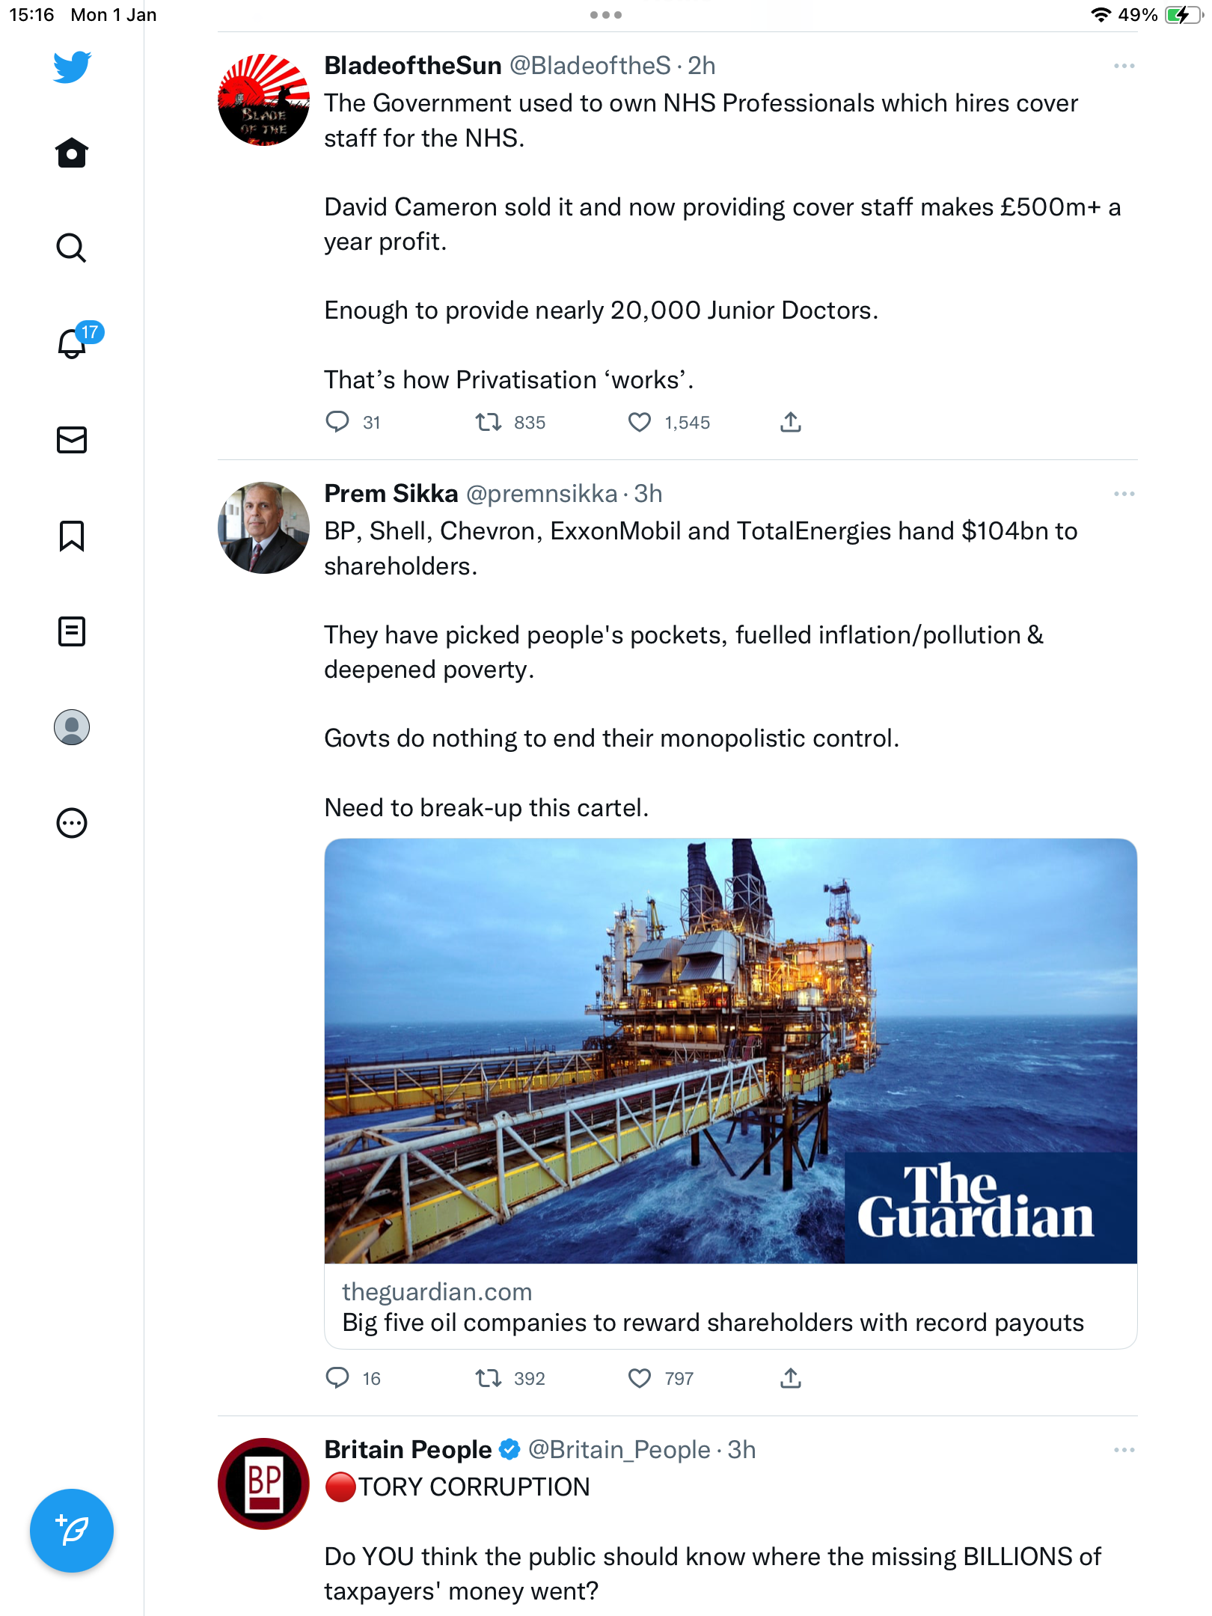Open Lists icon in sidebar

point(72,631)
